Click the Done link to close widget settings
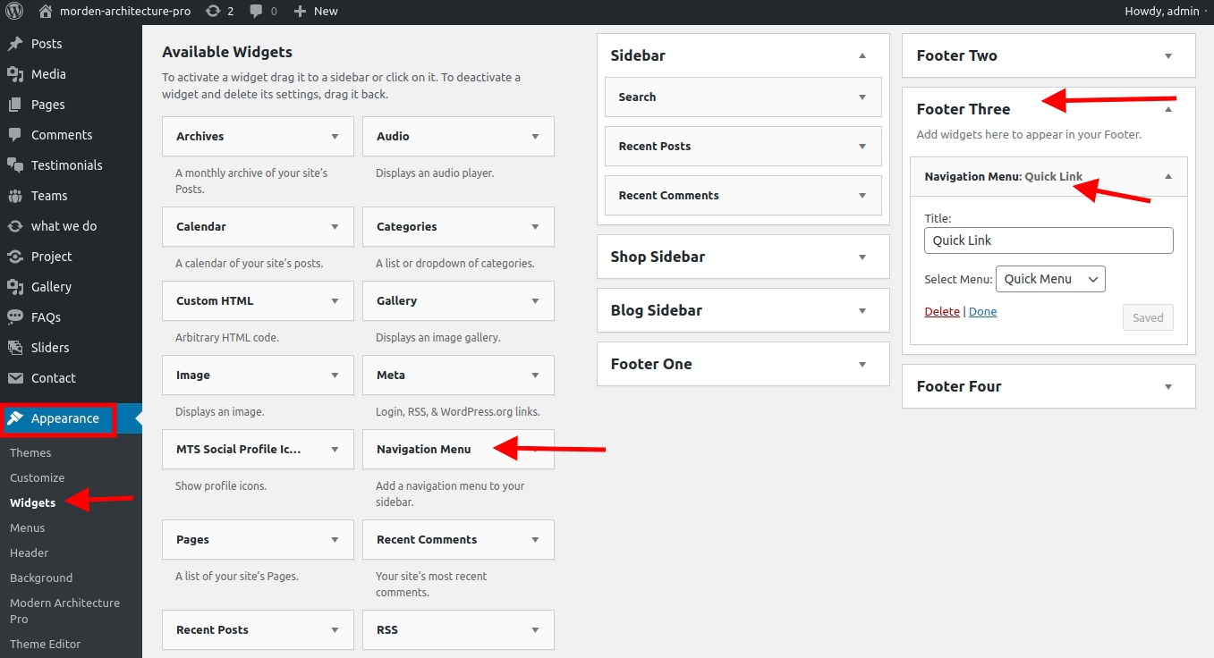Screen dimensions: 1214x658 pos(982,311)
